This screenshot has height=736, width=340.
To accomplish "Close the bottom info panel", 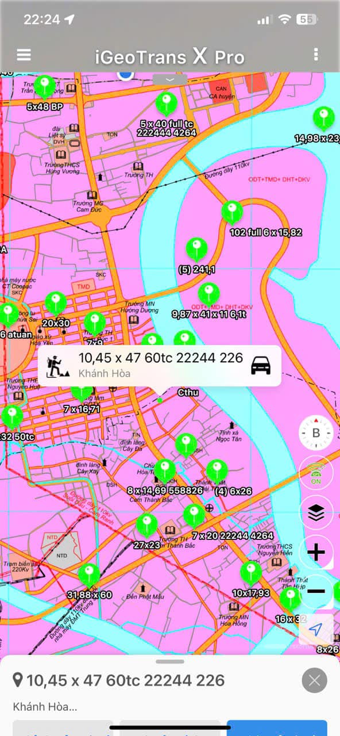I will point(314,681).
